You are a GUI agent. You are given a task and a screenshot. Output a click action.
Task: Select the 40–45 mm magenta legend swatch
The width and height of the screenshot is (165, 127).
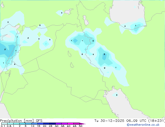[71, 124]
